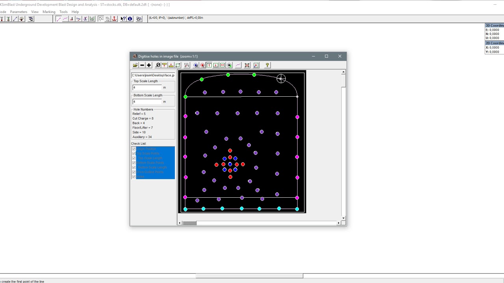Screen dimensions: 504x283
Task: Select the set origin position tool
Action: 158,65
